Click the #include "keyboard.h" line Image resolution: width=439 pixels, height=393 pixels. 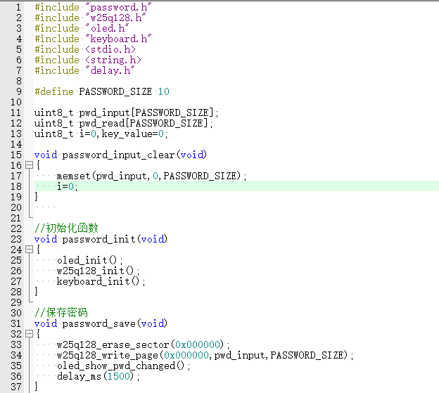pos(93,39)
